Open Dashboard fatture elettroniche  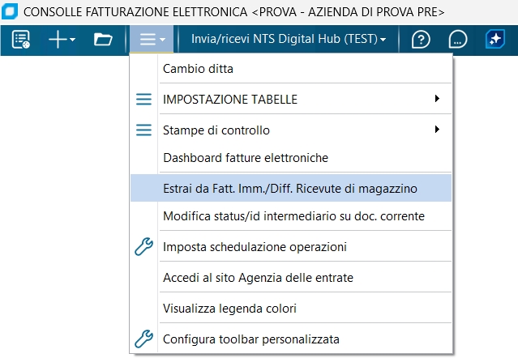245,157
